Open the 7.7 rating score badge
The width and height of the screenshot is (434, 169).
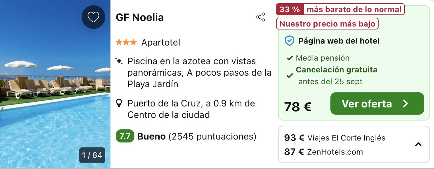(x=125, y=136)
